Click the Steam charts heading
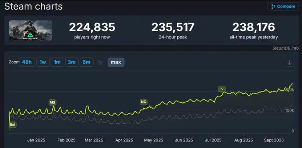Screen dimensions: 302x148 (x=33, y=7)
